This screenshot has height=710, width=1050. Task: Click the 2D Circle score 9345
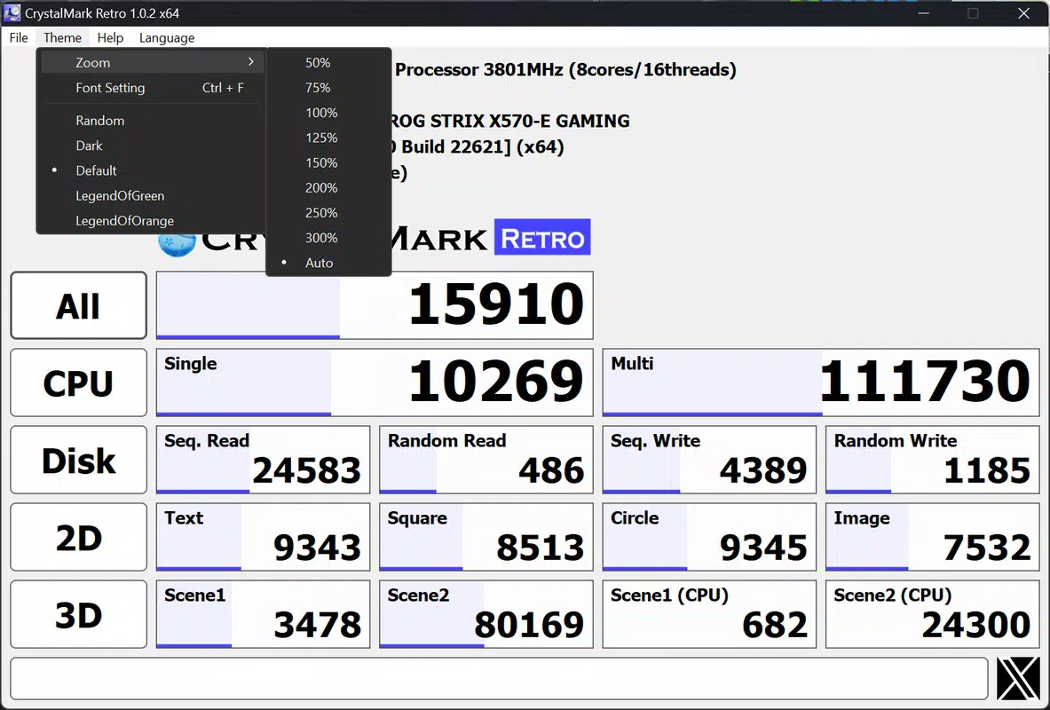(x=709, y=537)
